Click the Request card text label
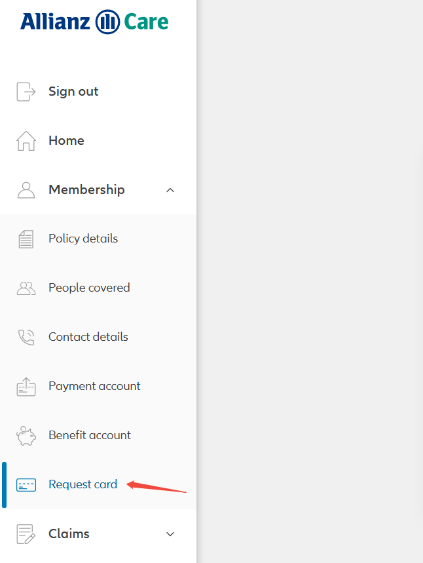 click(83, 484)
